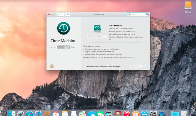Open App Store in the Dock
The height and width of the screenshot is (116, 196).
144,114
